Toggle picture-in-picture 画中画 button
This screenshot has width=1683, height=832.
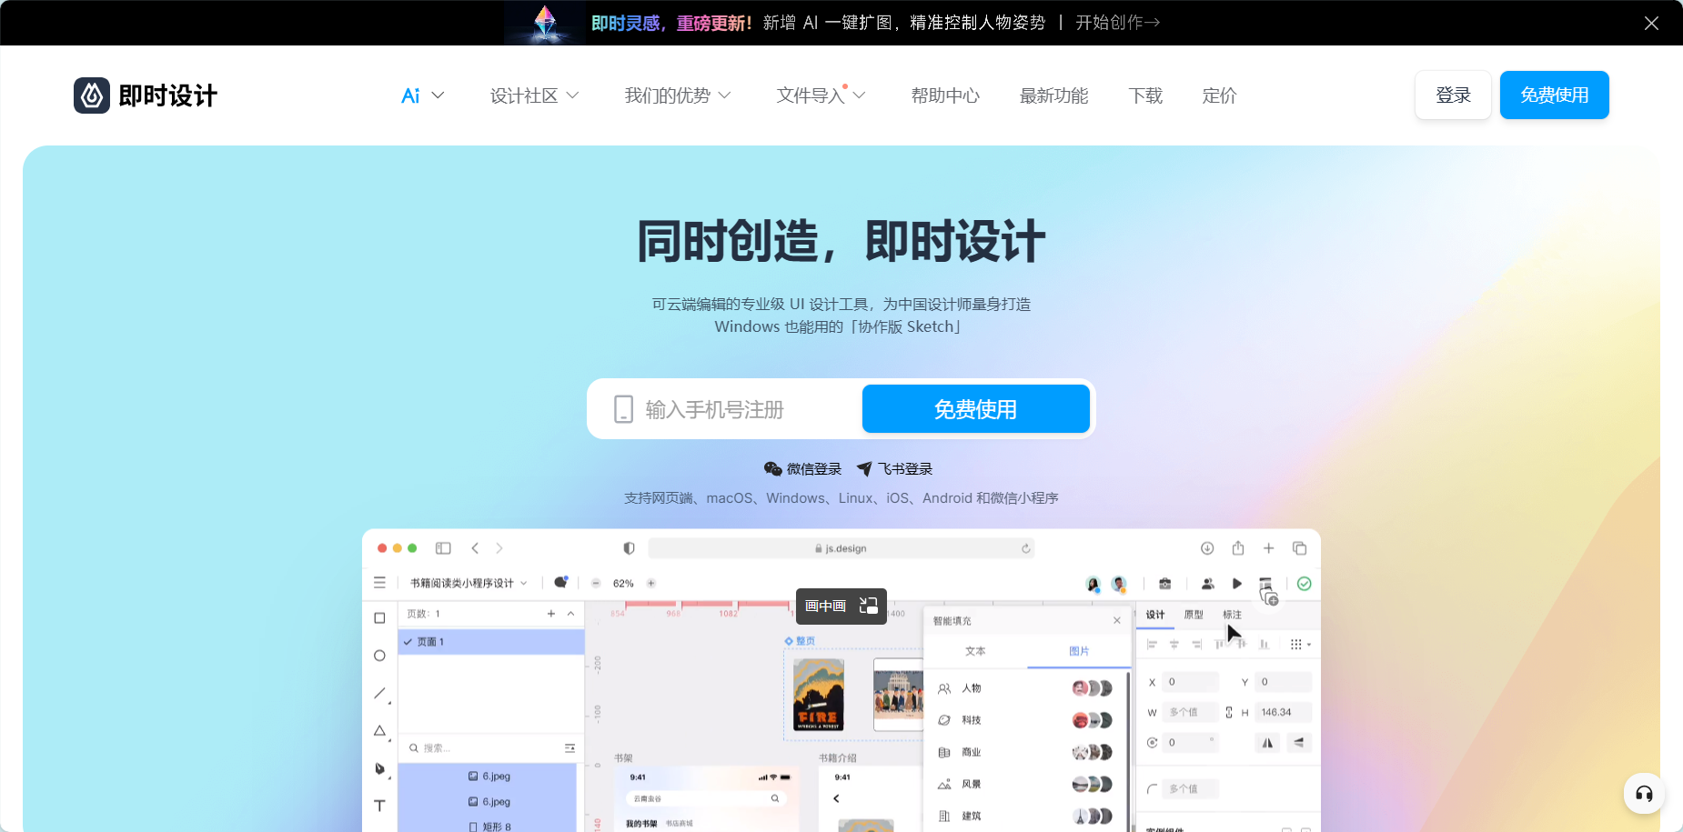(841, 606)
